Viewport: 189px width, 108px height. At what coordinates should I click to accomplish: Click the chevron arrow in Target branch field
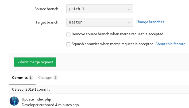pos(129,22)
